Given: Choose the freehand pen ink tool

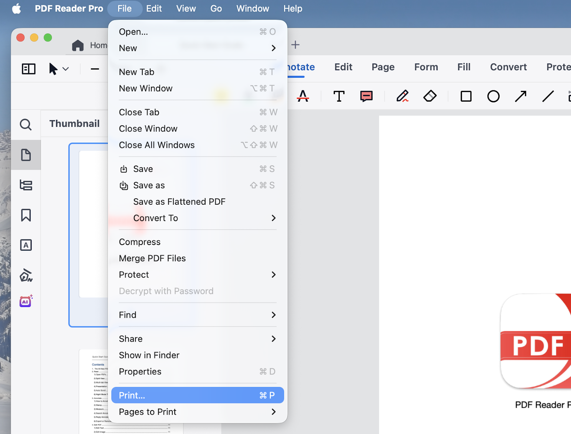Looking at the screenshot, I should [403, 96].
